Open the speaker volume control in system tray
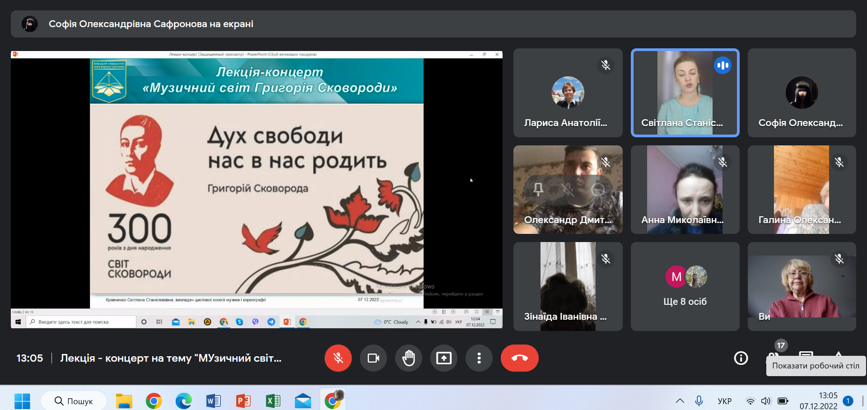Screen dimensions: 867x410 766,401
